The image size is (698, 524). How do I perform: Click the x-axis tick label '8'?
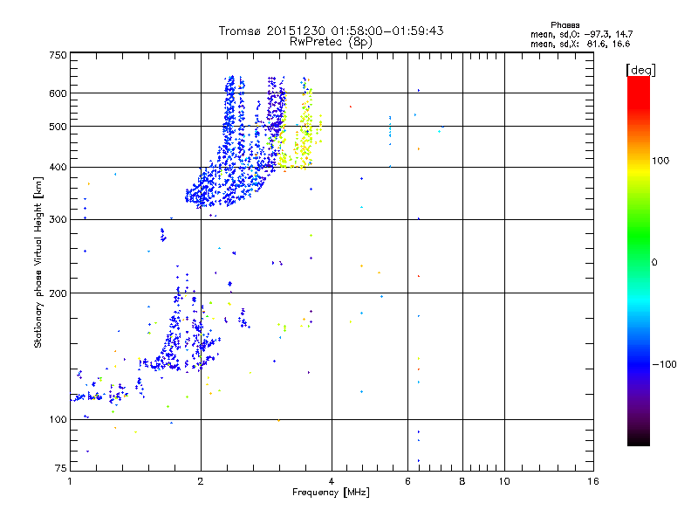pos(462,481)
